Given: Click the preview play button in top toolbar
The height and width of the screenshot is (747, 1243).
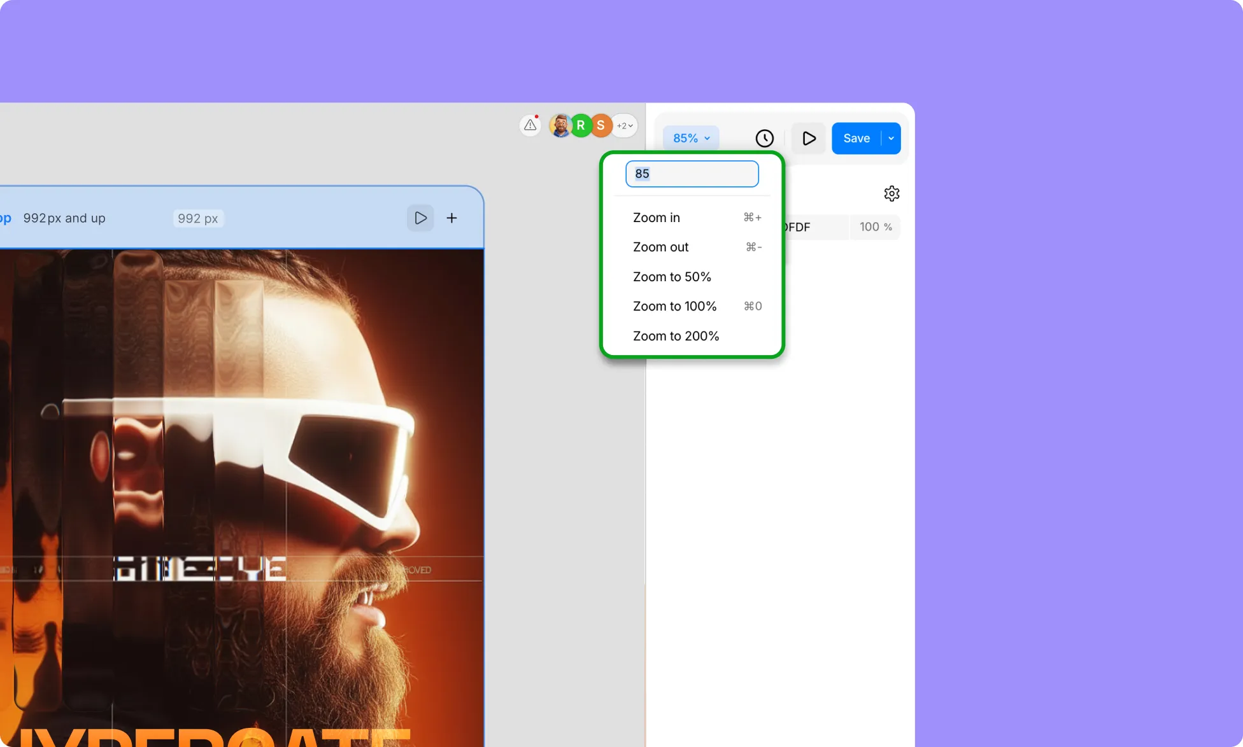Looking at the screenshot, I should click(x=809, y=138).
